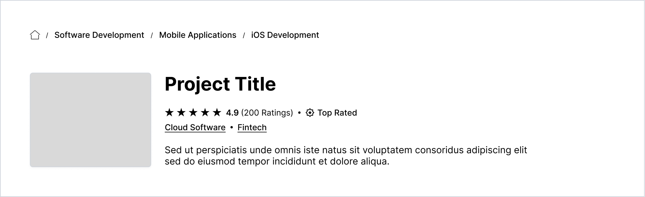The image size is (645, 197).
Task: Click the fifth rating star
Action: click(217, 112)
